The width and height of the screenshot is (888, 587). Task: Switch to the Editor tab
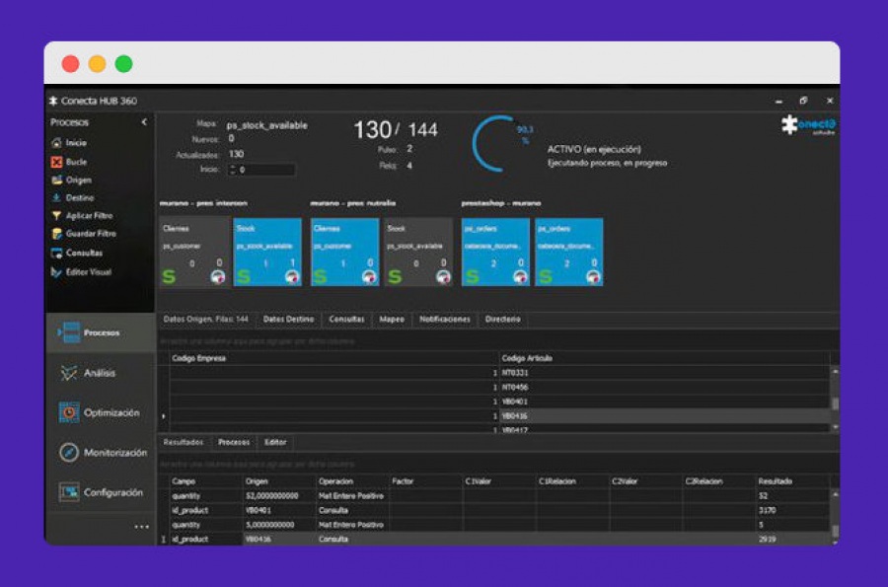coord(276,442)
